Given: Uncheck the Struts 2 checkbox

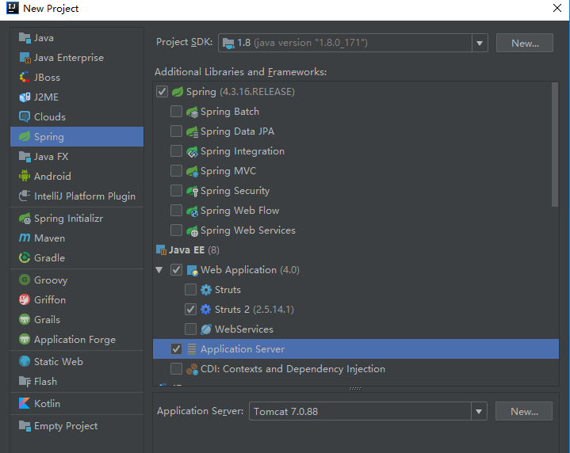Looking at the screenshot, I should (190, 310).
